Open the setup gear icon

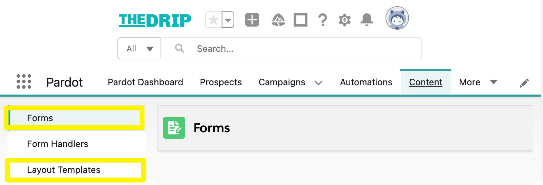(x=345, y=20)
